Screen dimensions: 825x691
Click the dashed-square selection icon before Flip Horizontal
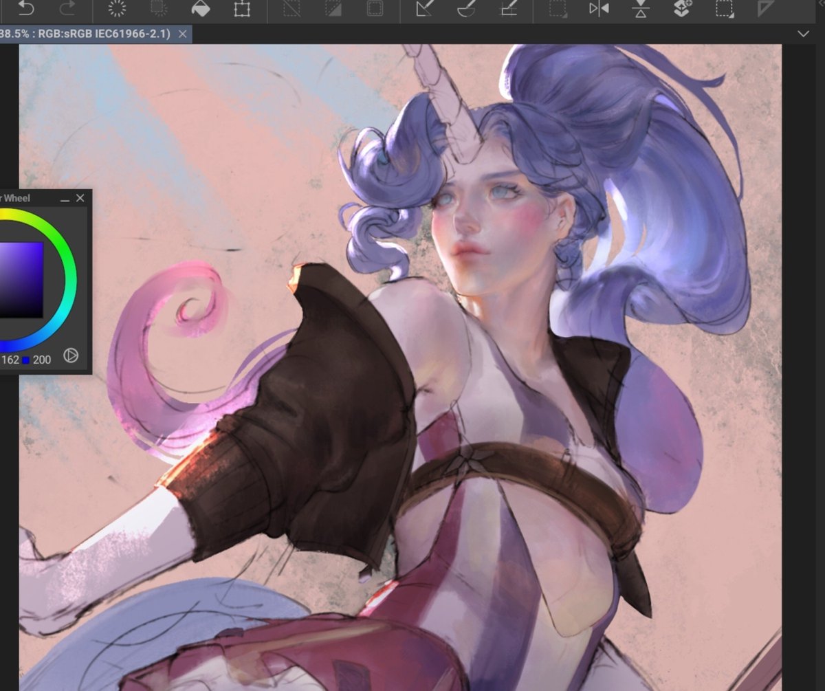coord(558,9)
